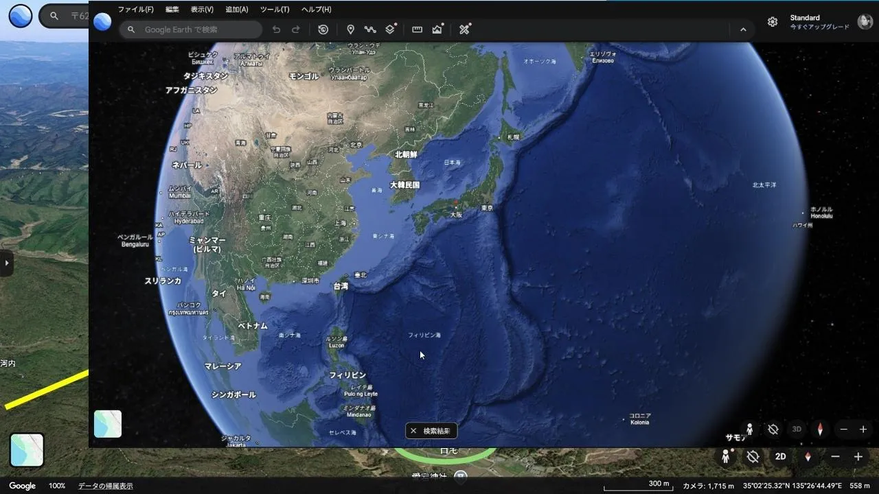Zoom in with plus in back window
This screenshot has height=494, width=879.
858,456
